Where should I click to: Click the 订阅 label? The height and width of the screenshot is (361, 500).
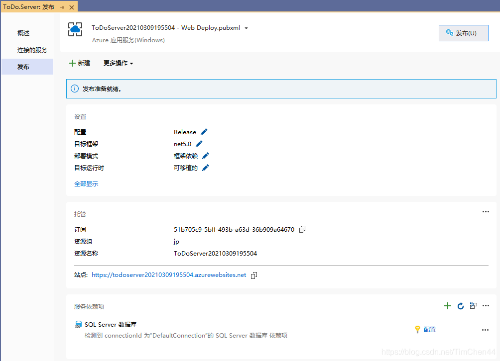click(x=80, y=230)
